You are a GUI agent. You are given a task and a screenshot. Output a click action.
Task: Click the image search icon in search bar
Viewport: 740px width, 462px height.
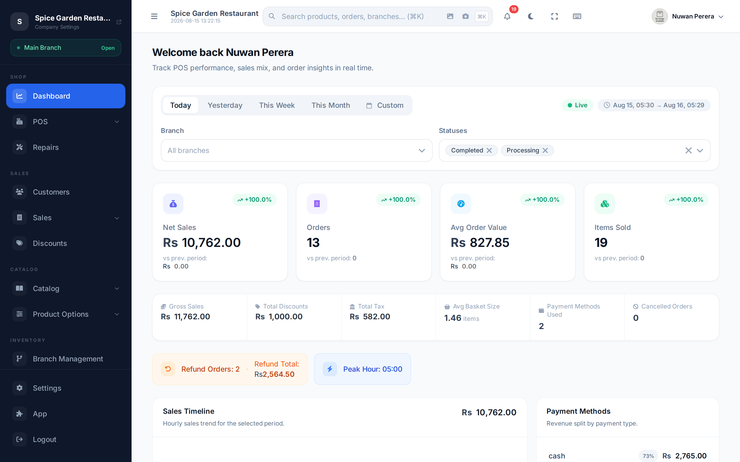[450, 16]
